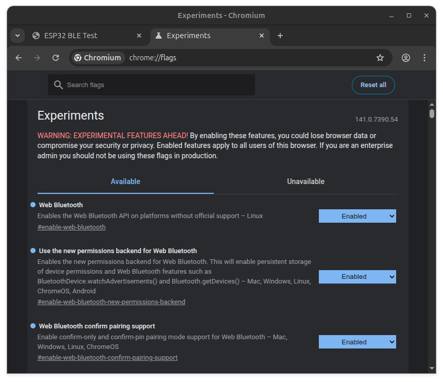Change the confirm pairing support dropdown
This screenshot has height=382, width=443.
pyautogui.click(x=357, y=342)
